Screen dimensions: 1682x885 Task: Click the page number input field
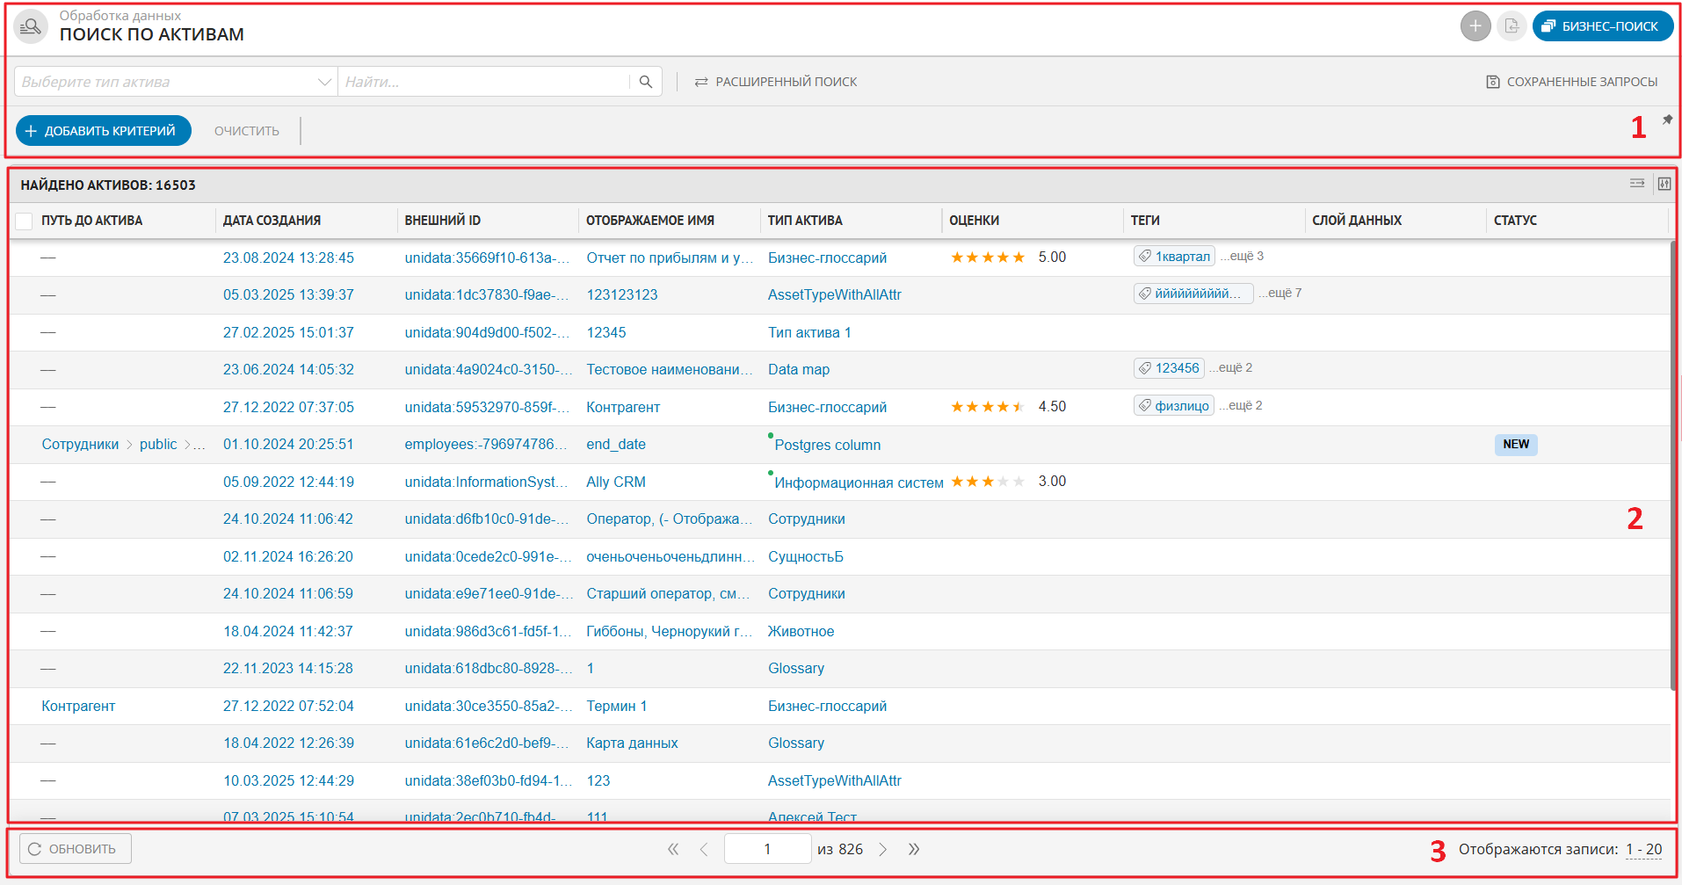[767, 848]
